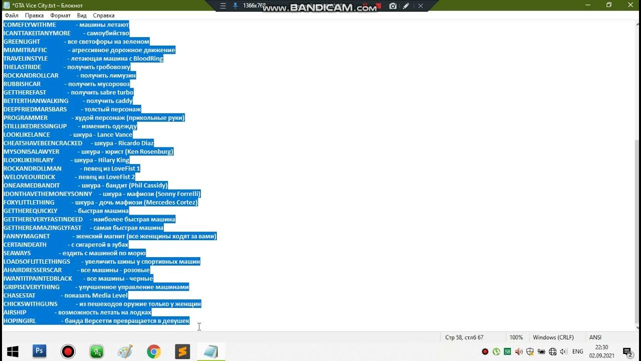Click the ONEARMEDBANDIT cheat line
The image size is (641, 361).
(x=86, y=186)
